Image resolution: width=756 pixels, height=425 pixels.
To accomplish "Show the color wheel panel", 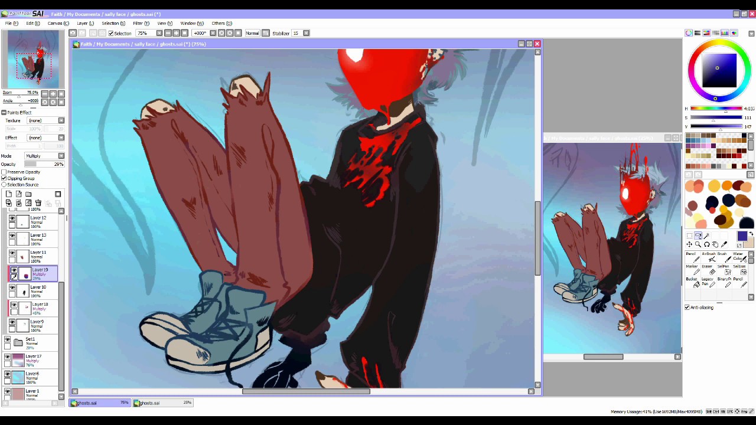I will 689,33.
